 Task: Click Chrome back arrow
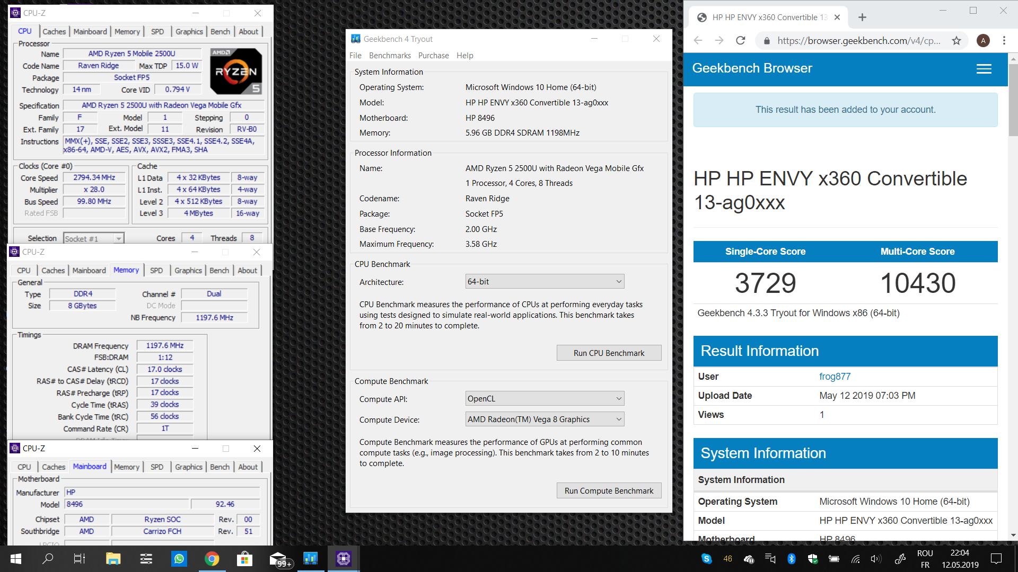[x=698, y=40]
